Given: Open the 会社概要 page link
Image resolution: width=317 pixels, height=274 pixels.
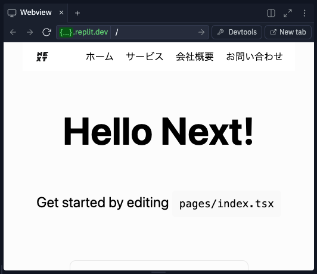Looking at the screenshot, I should point(195,57).
